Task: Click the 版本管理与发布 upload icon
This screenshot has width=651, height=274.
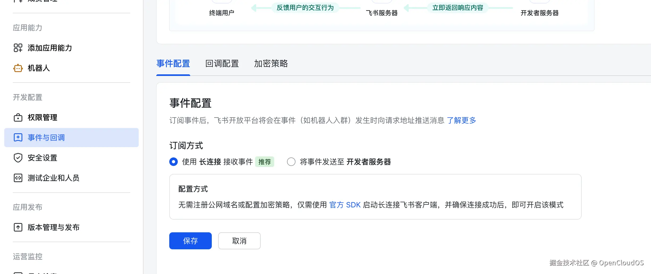Action: [18, 227]
